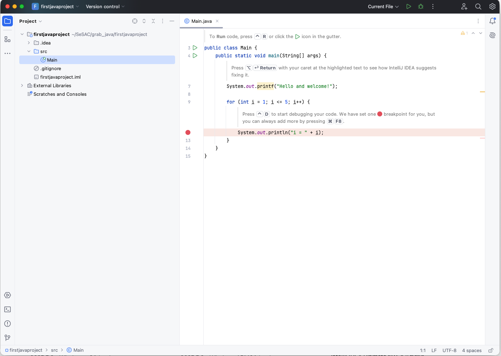Click the for loop code line
Viewport: 501px width, 356px height.
pos(268,102)
